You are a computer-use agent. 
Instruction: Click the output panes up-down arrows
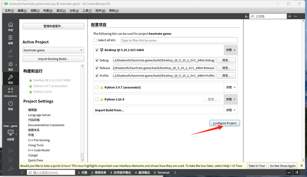coord(175,172)
